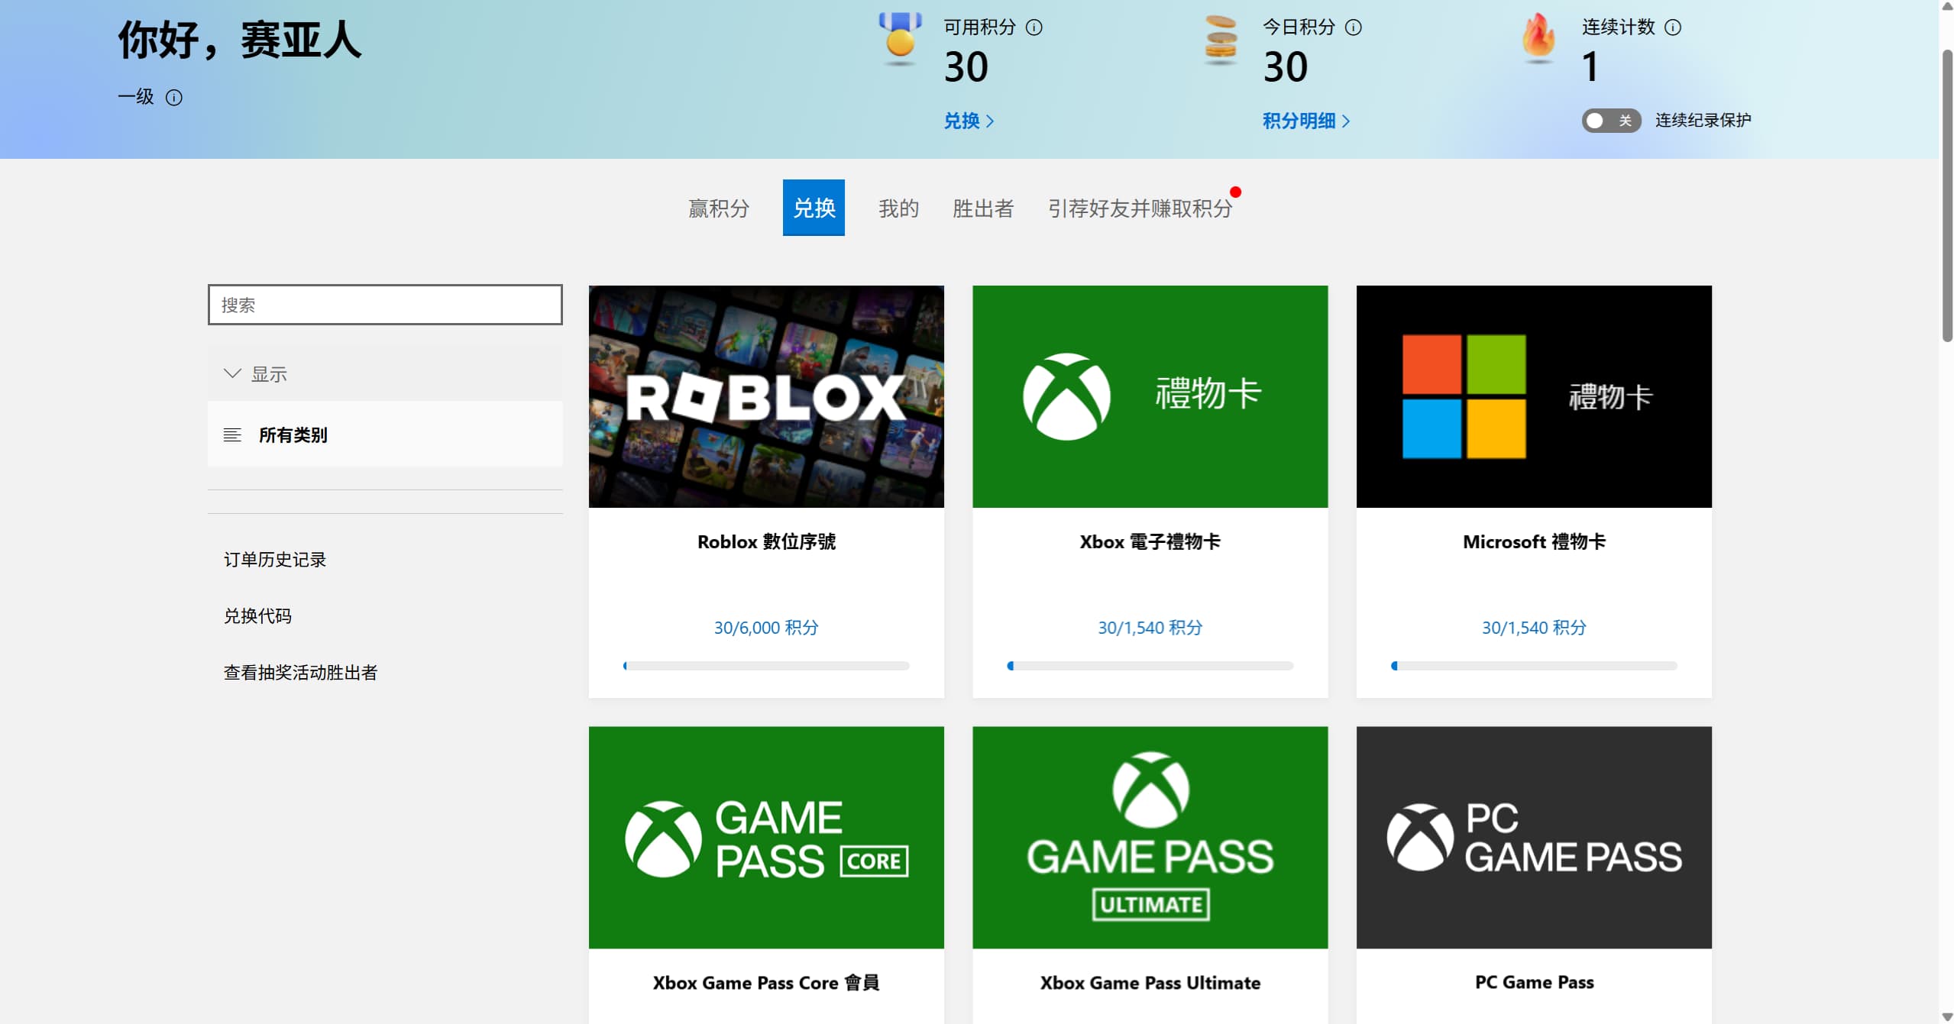Click the vertical page scrollbar
This screenshot has height=1024, width=1954.
point(1947,195)
